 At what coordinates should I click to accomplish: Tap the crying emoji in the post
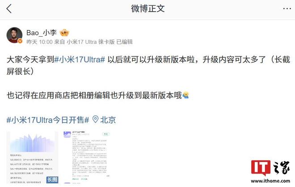click(x=185, y=95)
